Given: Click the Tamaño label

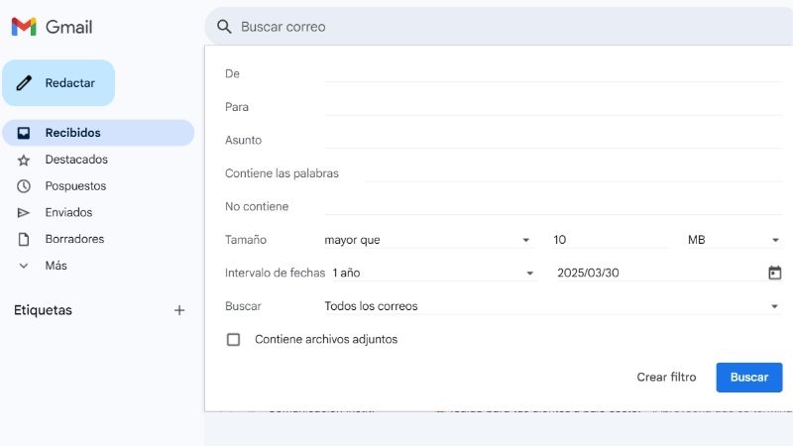Looking at the screenshot, I should pos(246,240).
